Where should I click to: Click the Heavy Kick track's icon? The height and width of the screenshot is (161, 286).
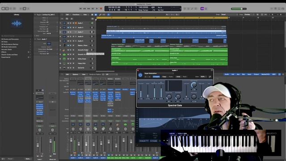[x=64, y=64]
